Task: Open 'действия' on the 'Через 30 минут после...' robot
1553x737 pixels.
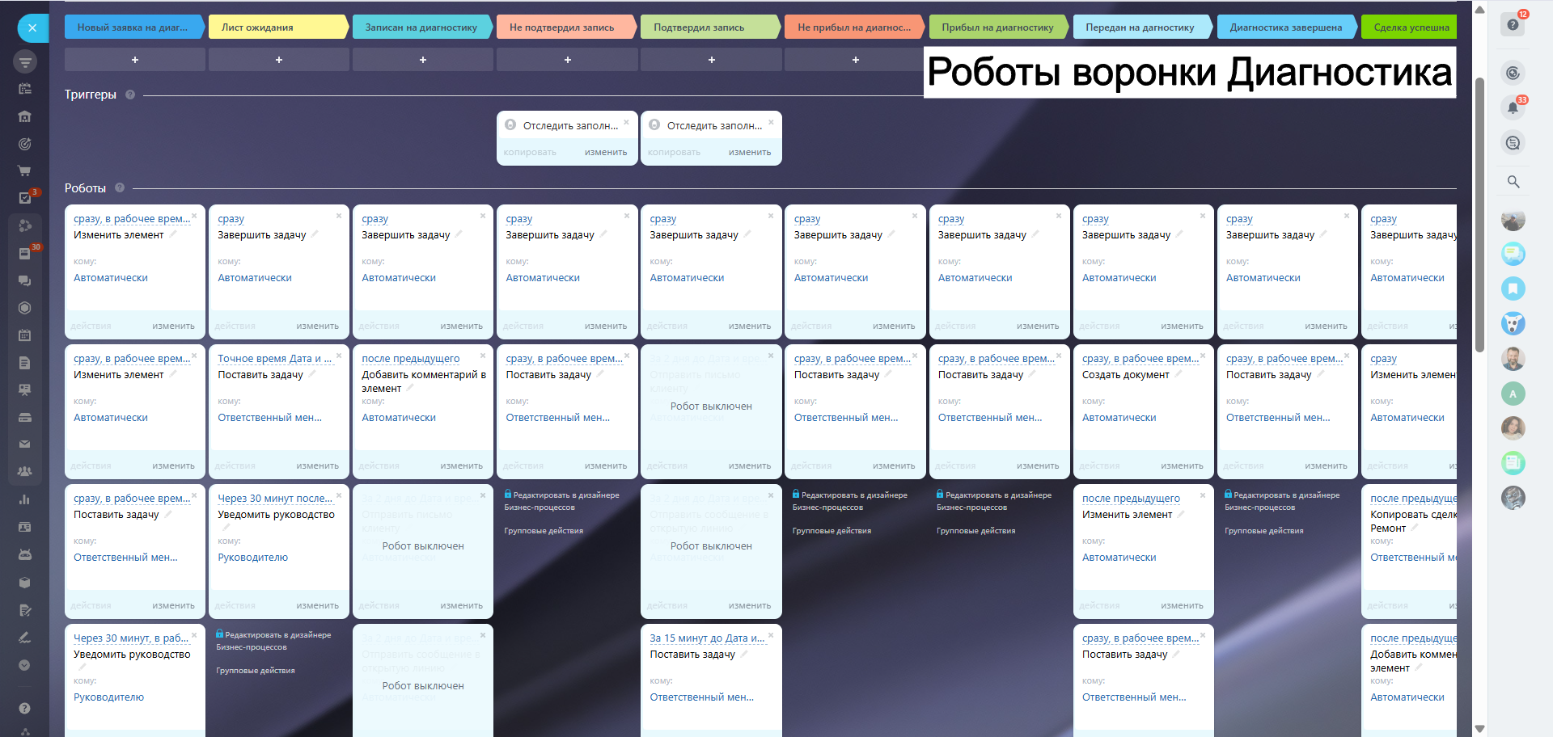Action: (235, 606)
